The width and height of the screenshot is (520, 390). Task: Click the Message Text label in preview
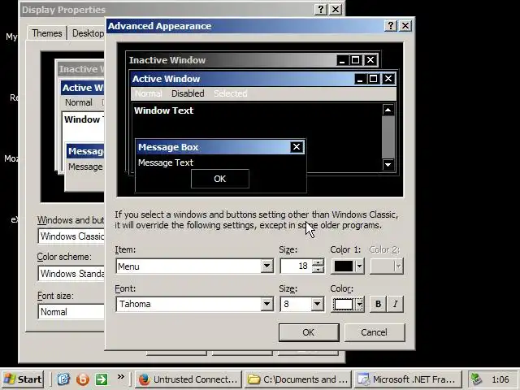166,162
